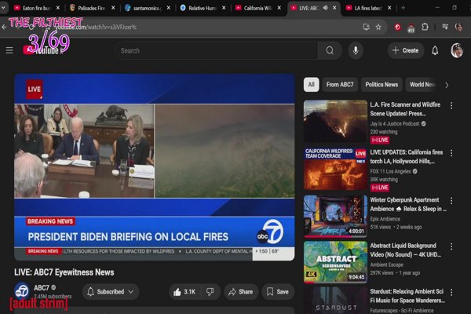The width and height of the screenshot is (471, 314).
Task: Open the Winter Cyberpunk Apartment thumbnail
Action: [x=335, y=216]
